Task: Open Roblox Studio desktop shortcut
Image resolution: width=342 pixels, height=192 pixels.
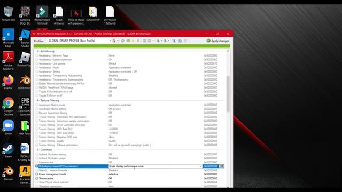Action: point(25,38)
